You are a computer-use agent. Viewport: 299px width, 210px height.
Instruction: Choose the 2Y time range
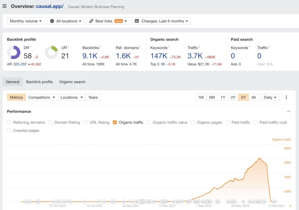point(233,97)
